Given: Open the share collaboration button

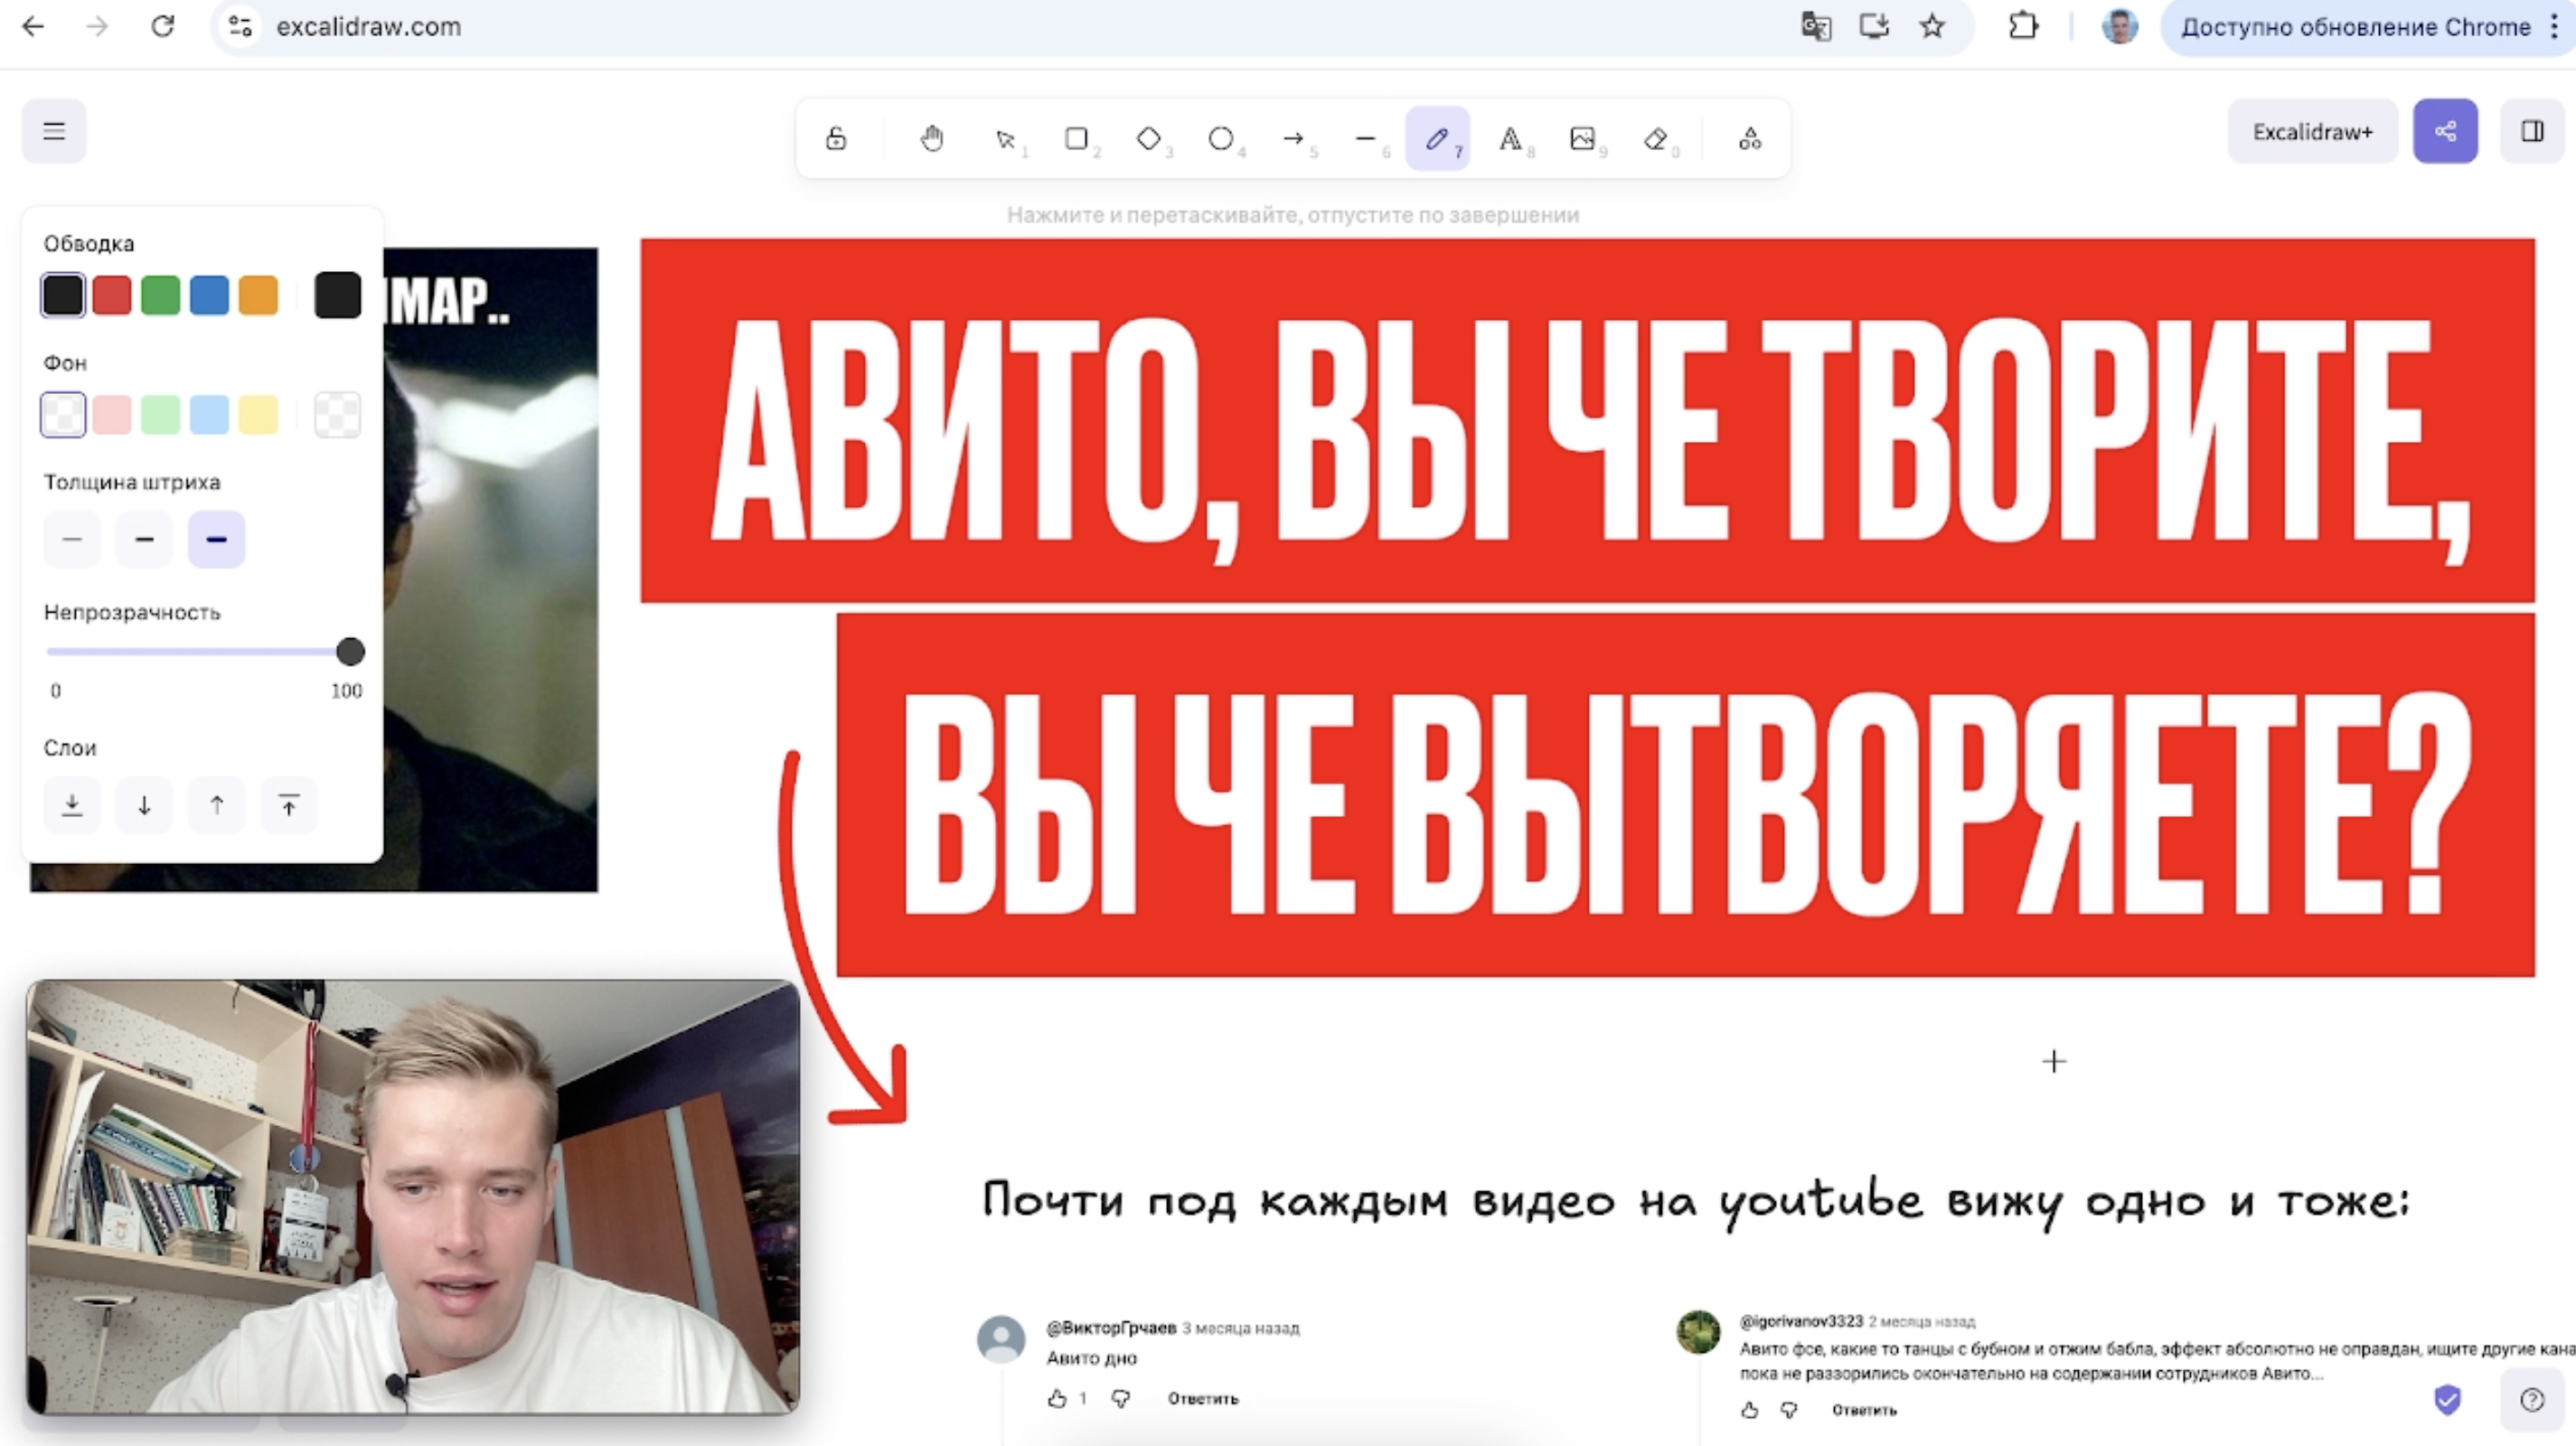Looking at the screenshot, I should point(2445,131).
